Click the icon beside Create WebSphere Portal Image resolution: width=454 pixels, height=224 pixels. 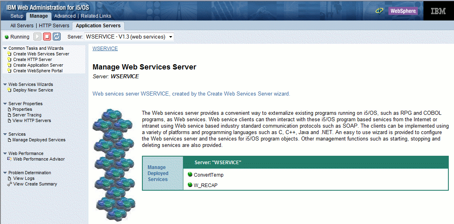point(9,71)
